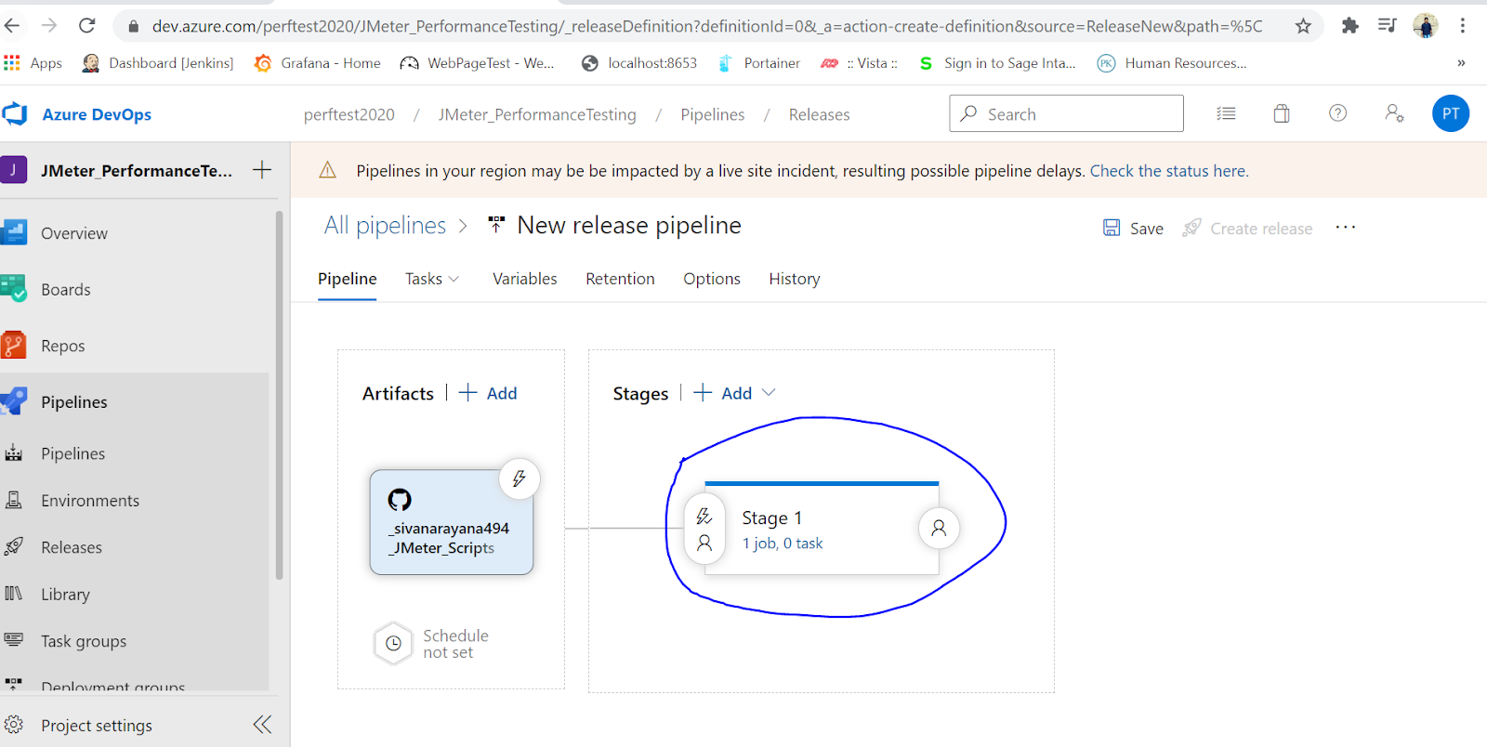The height and width of the screenshot is (747, 1487).
Task: Open the perftest2020 breadcrumb
Action: click(x=349, y=114)
